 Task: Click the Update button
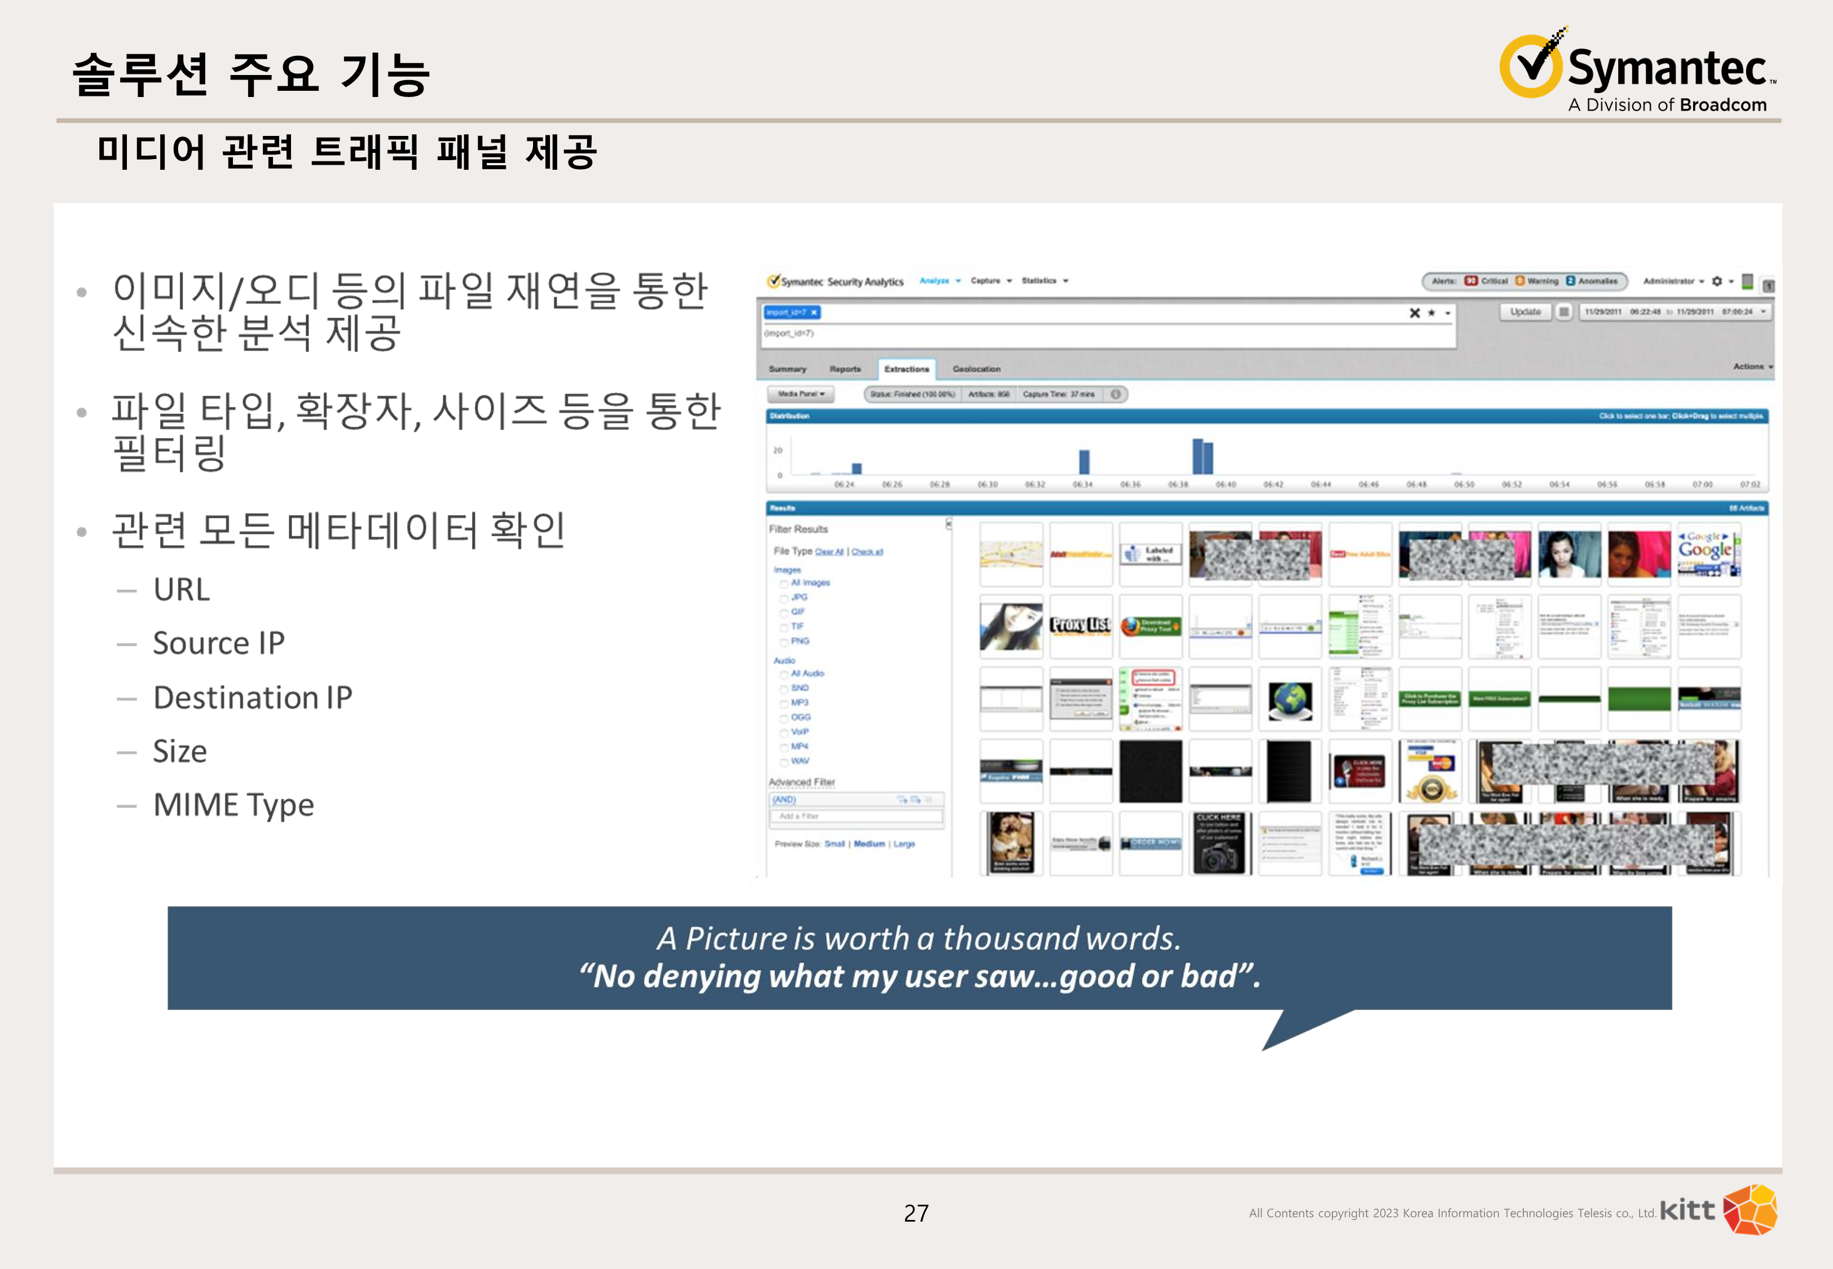point(1526,312)
